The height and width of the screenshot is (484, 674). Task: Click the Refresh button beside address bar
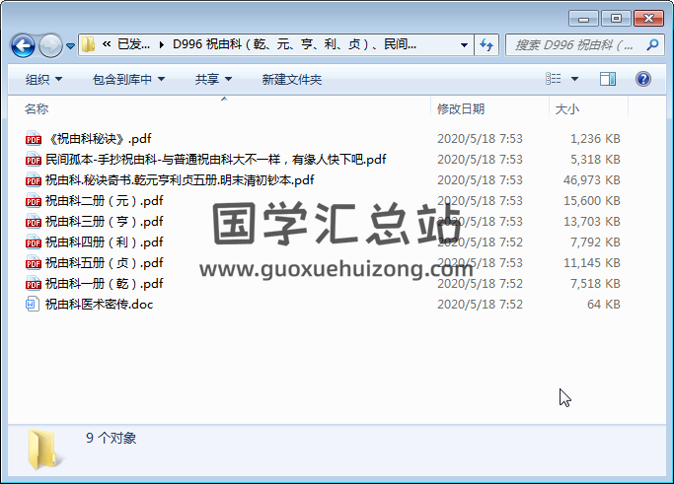487,44
